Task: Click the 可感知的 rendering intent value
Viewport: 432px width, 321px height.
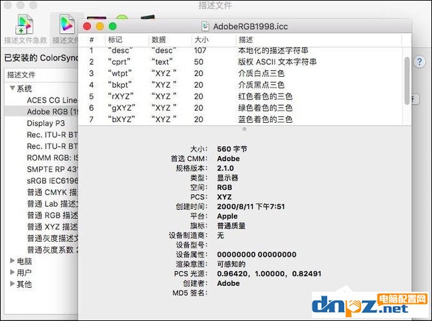Action: [x=231, y=264]
